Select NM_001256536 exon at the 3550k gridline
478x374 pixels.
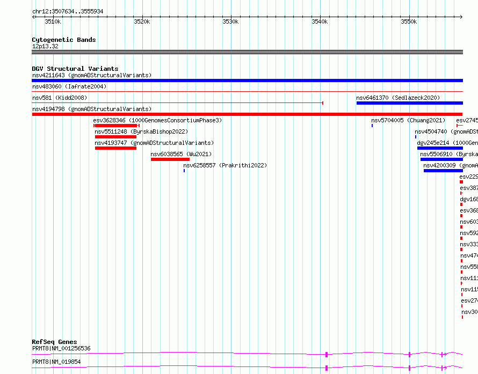[x=409, y=355]
